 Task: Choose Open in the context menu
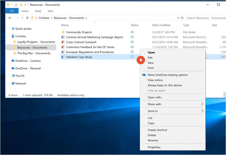tap(151, 52)
